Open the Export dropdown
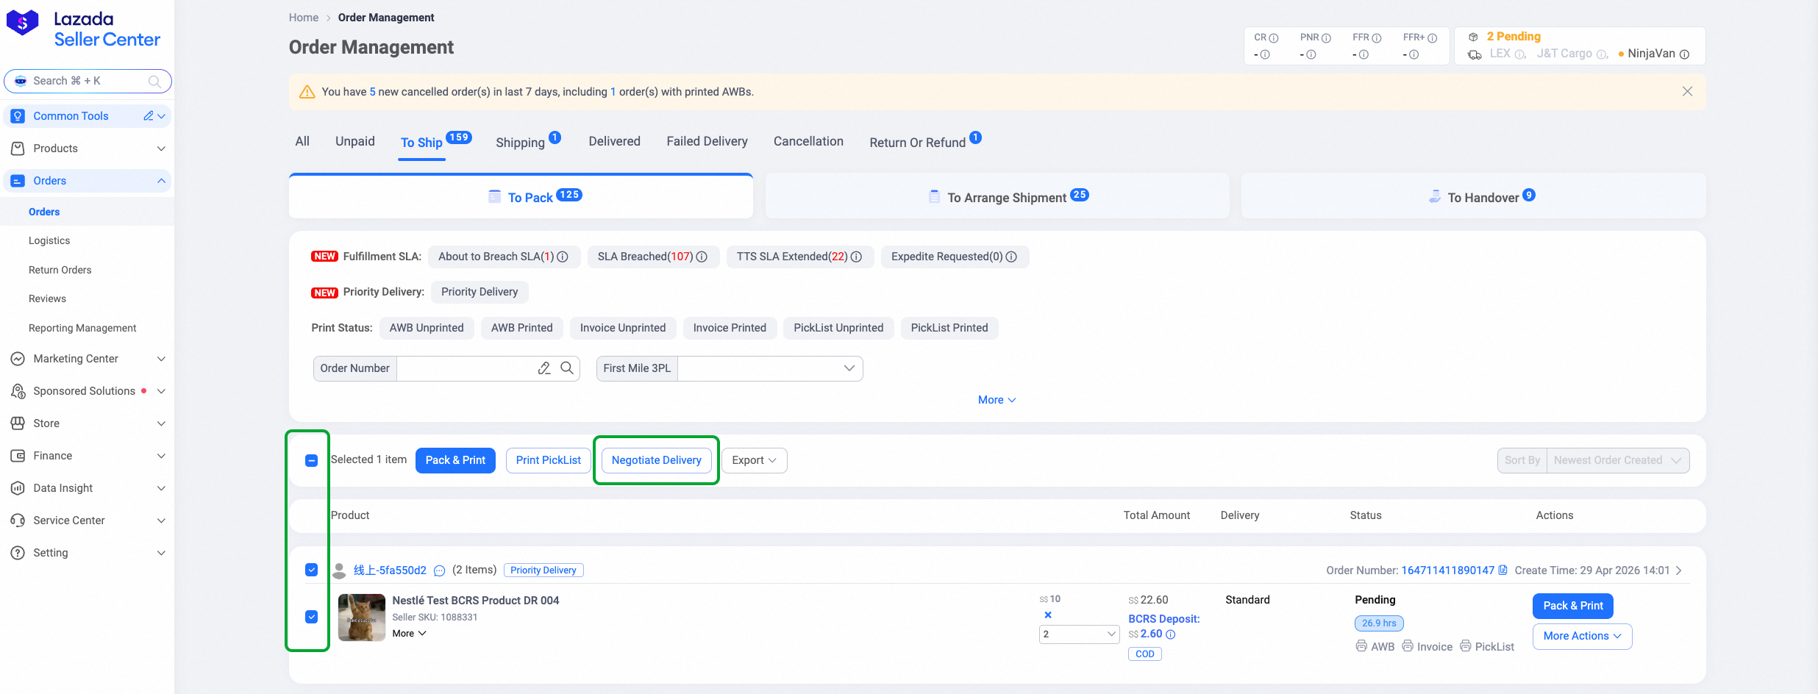This screenshot has width=1818, height=694. [754, 460]
